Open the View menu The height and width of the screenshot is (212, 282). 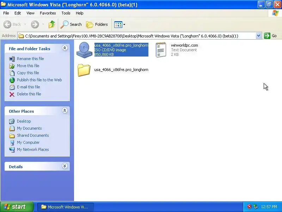point(30,13)
